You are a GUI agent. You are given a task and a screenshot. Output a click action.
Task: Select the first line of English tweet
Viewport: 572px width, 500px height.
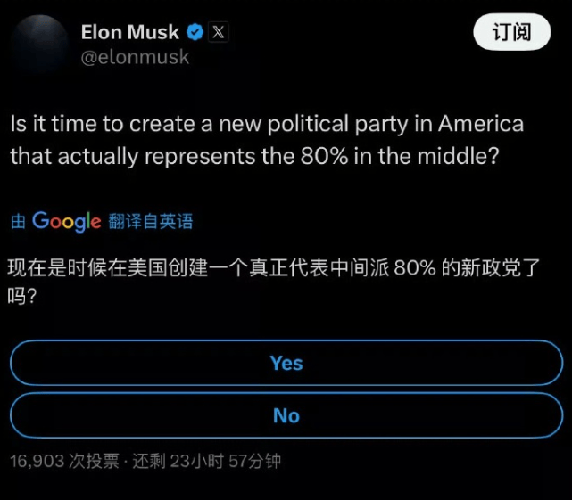click(x=267, y=124)
